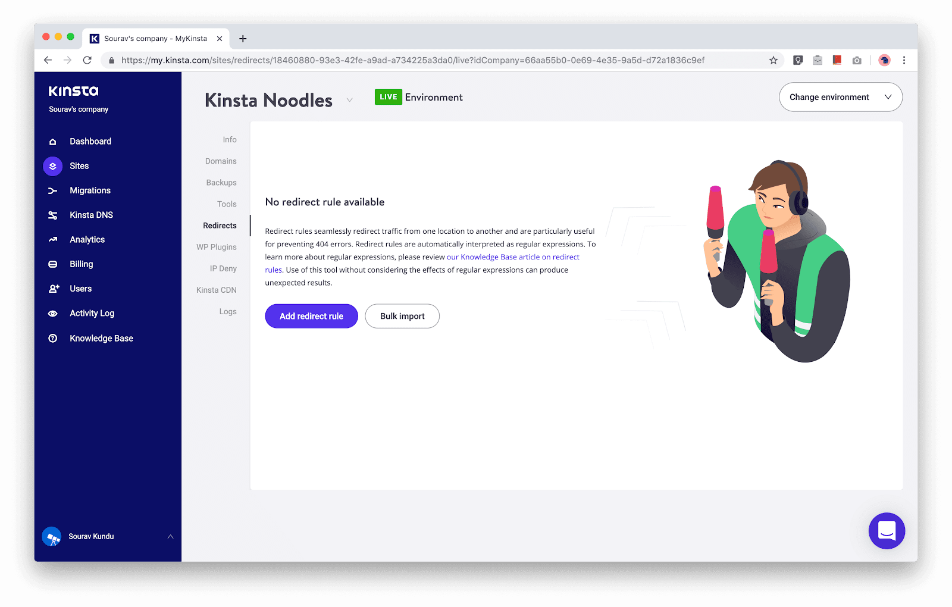Click the Kinsta DNS icon
952x607 pixels.
click(x=53, y=215)
